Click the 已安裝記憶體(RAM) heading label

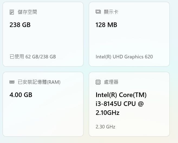click(x=39, y=82)
